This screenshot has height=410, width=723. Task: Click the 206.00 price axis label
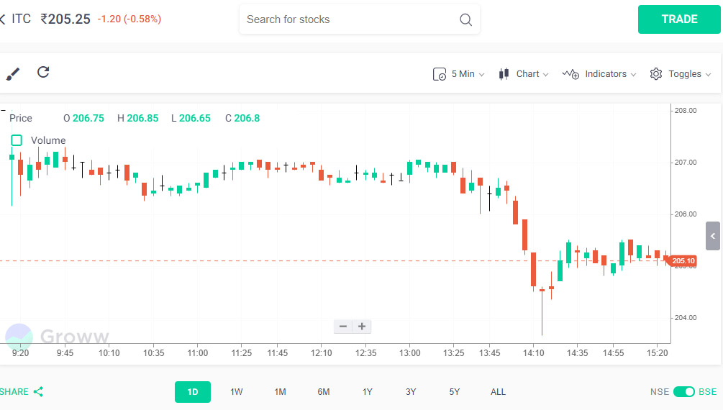[686, 214]
